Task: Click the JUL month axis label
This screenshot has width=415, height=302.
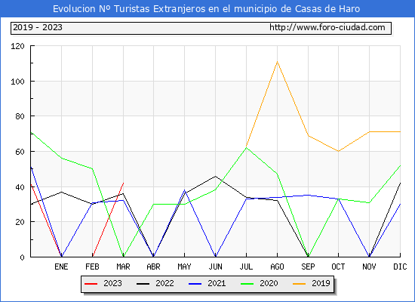Action: point(246,267)
